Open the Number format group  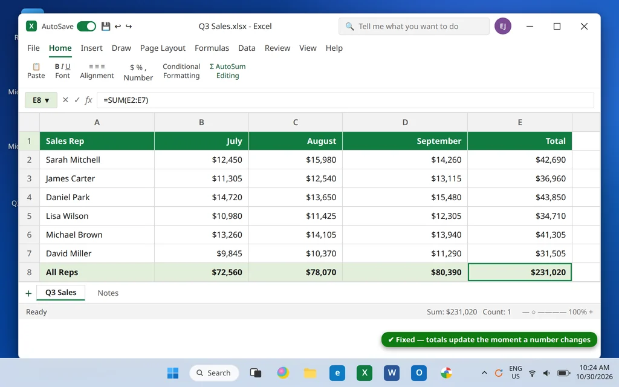tap(138, 73)
